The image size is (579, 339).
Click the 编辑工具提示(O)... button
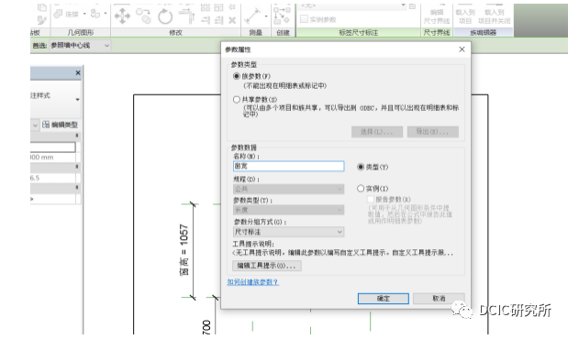[267, 266]
